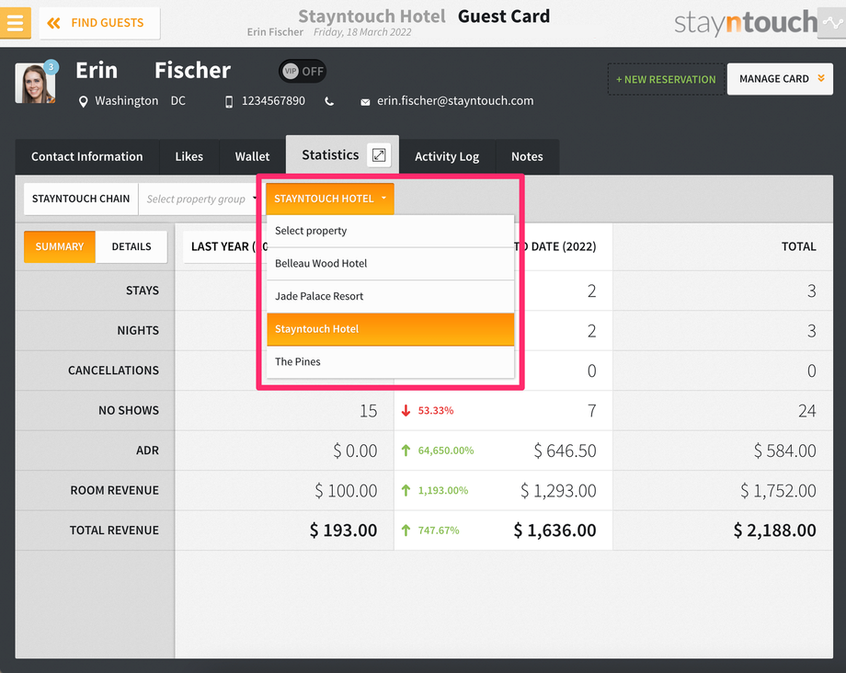
Task: Open the Notes tab
Action: (x=527, y=156)
